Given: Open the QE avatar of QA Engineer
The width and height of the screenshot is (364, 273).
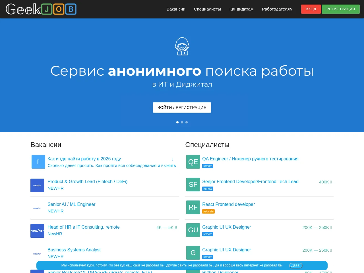Looking at the screenshot, I should pos(193,162).
